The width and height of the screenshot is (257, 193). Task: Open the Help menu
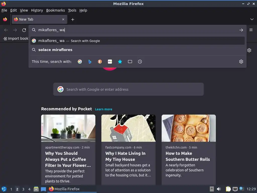(83, 10)
